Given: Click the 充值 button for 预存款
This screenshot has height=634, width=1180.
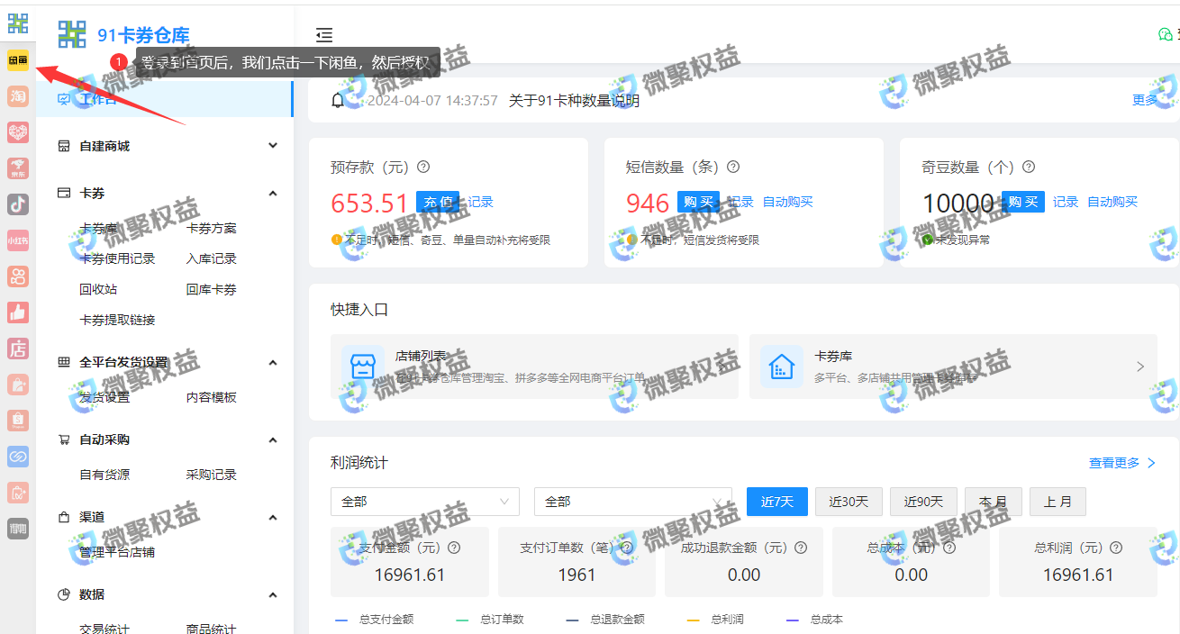Looking at the screenshot, I should tap(438, 202).
